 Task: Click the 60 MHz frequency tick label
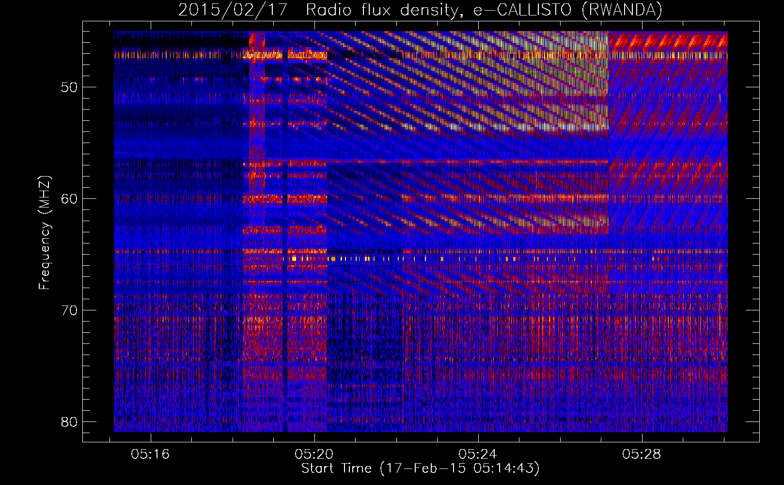(x=69, y=199)
